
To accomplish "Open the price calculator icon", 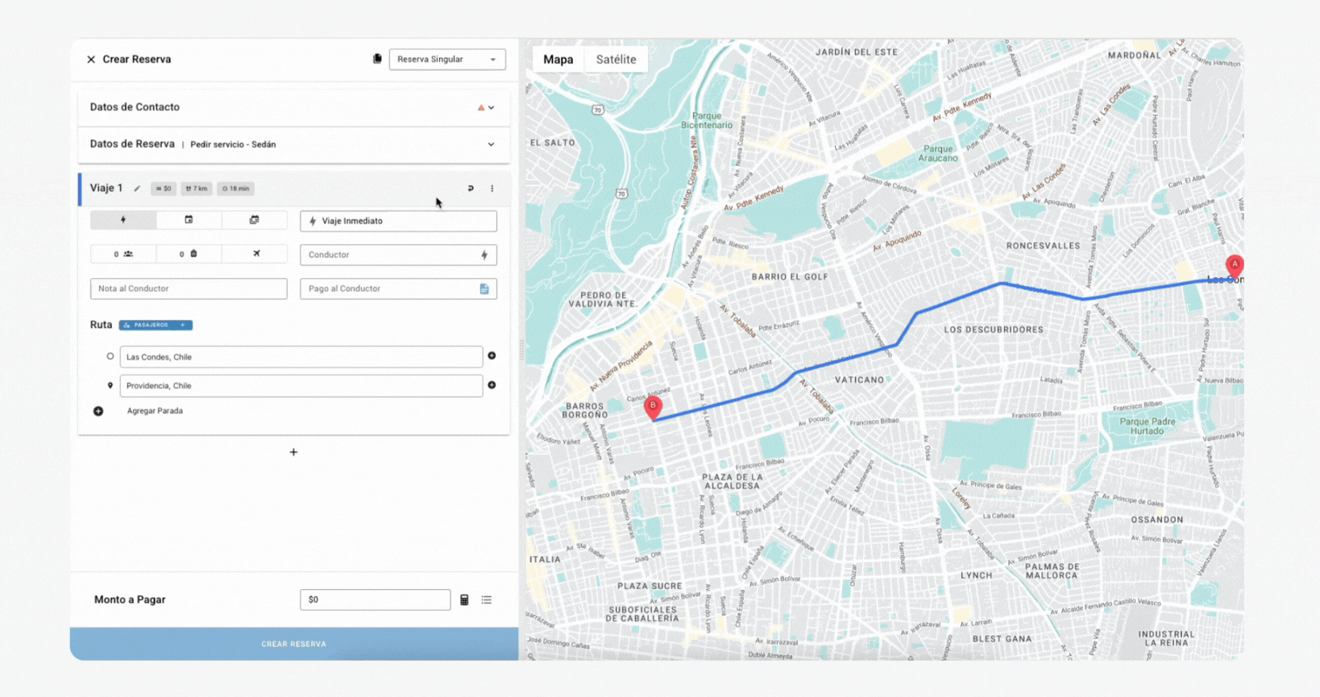I will pyautogui.click(x=464, y=600).
